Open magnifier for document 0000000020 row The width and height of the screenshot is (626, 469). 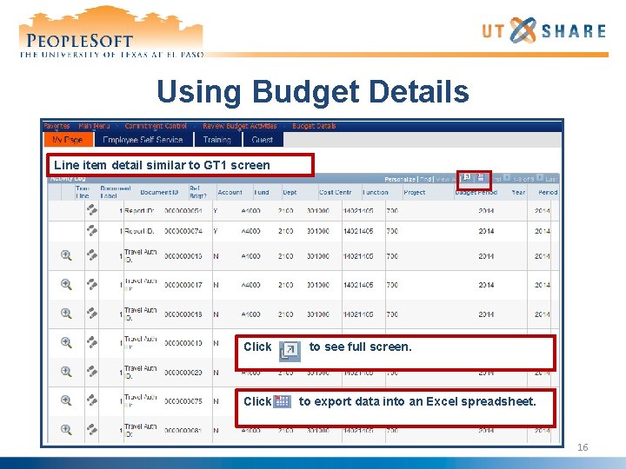66,372
